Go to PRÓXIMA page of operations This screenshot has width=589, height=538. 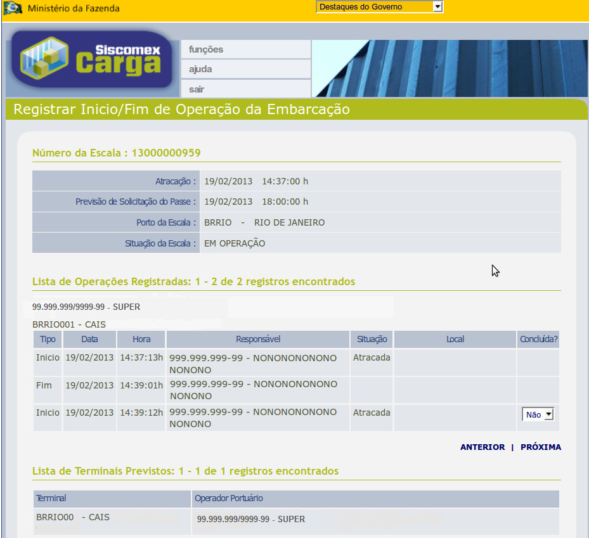[x=540, y=447]
